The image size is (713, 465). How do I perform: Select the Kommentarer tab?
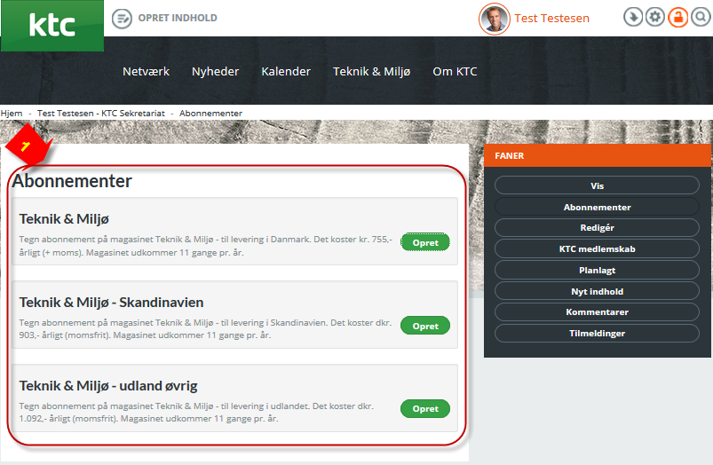pyautogui.click(x=597, y=312)
